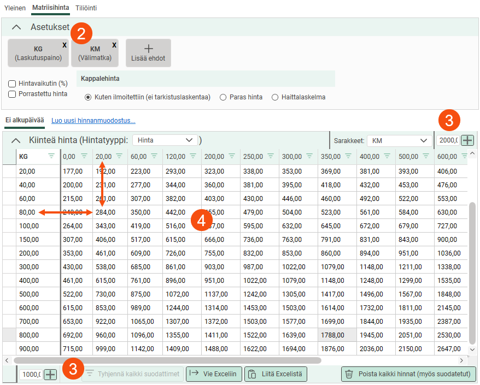480x385 pixels.
Task: Open the Sarakkeet dropdown showing KM
Action: (400, 140)
